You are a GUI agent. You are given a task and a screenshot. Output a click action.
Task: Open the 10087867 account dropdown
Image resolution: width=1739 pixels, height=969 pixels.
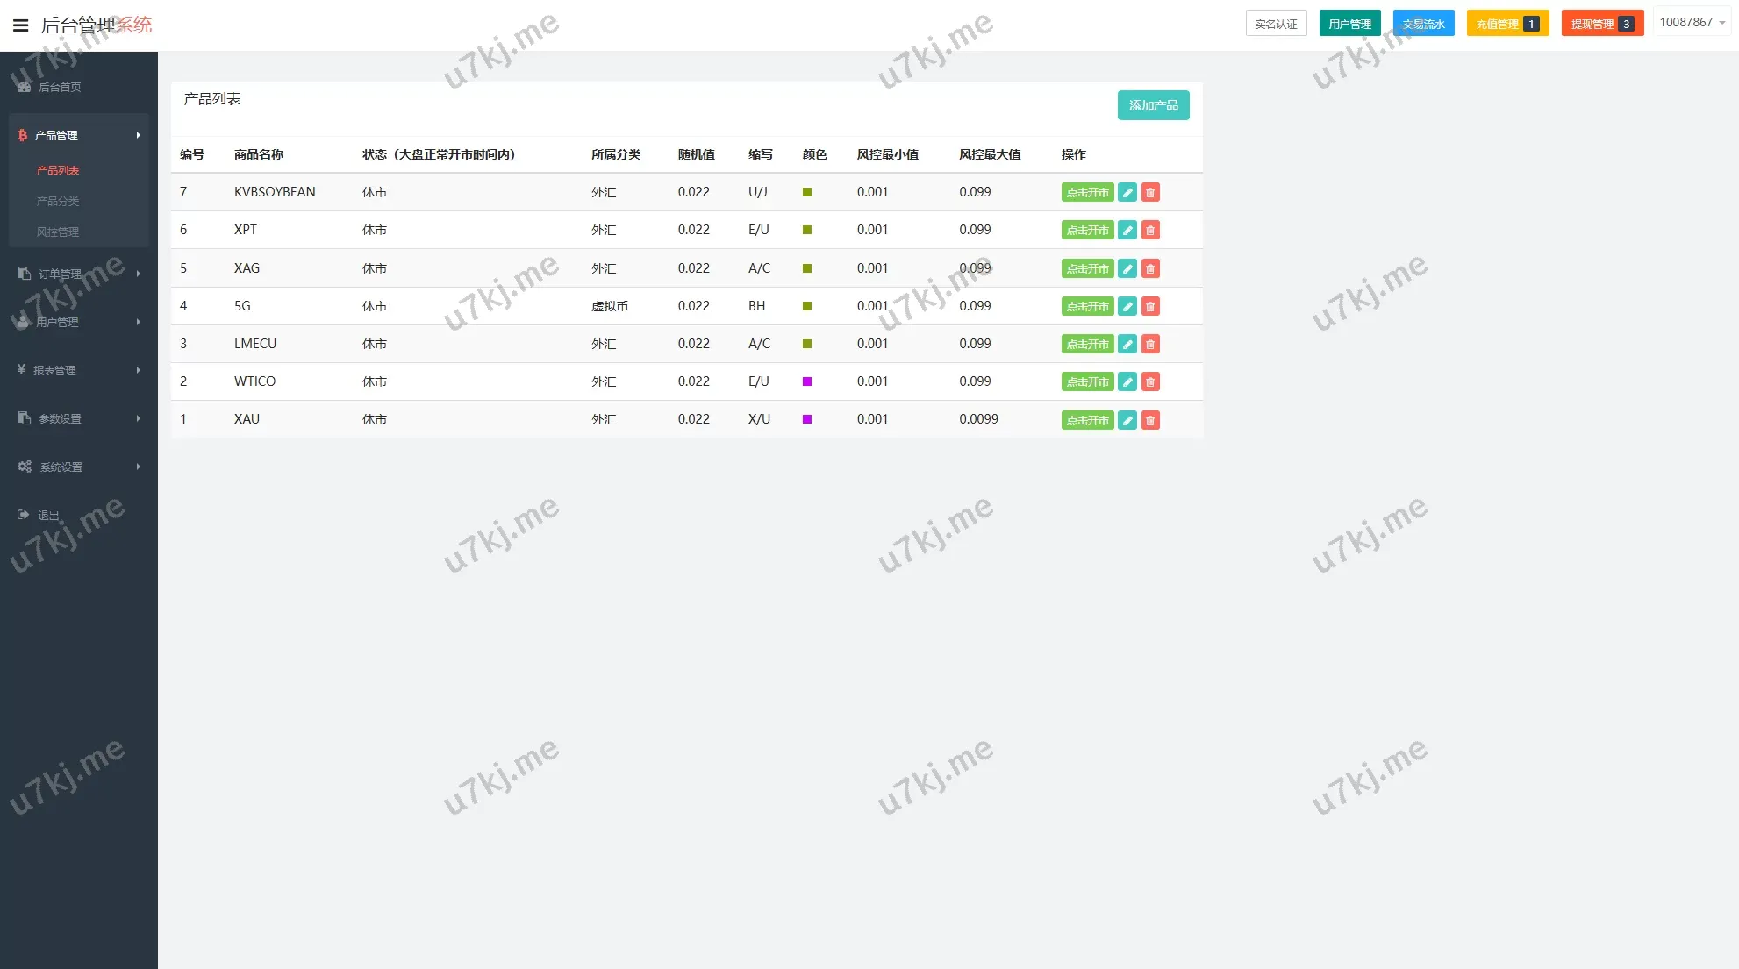1692,23
